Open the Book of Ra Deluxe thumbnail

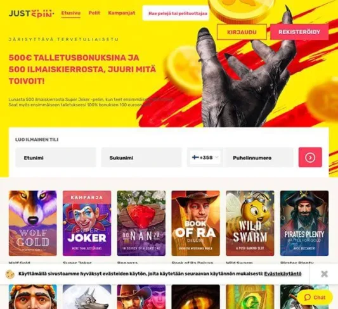click(x=196, y=223)
